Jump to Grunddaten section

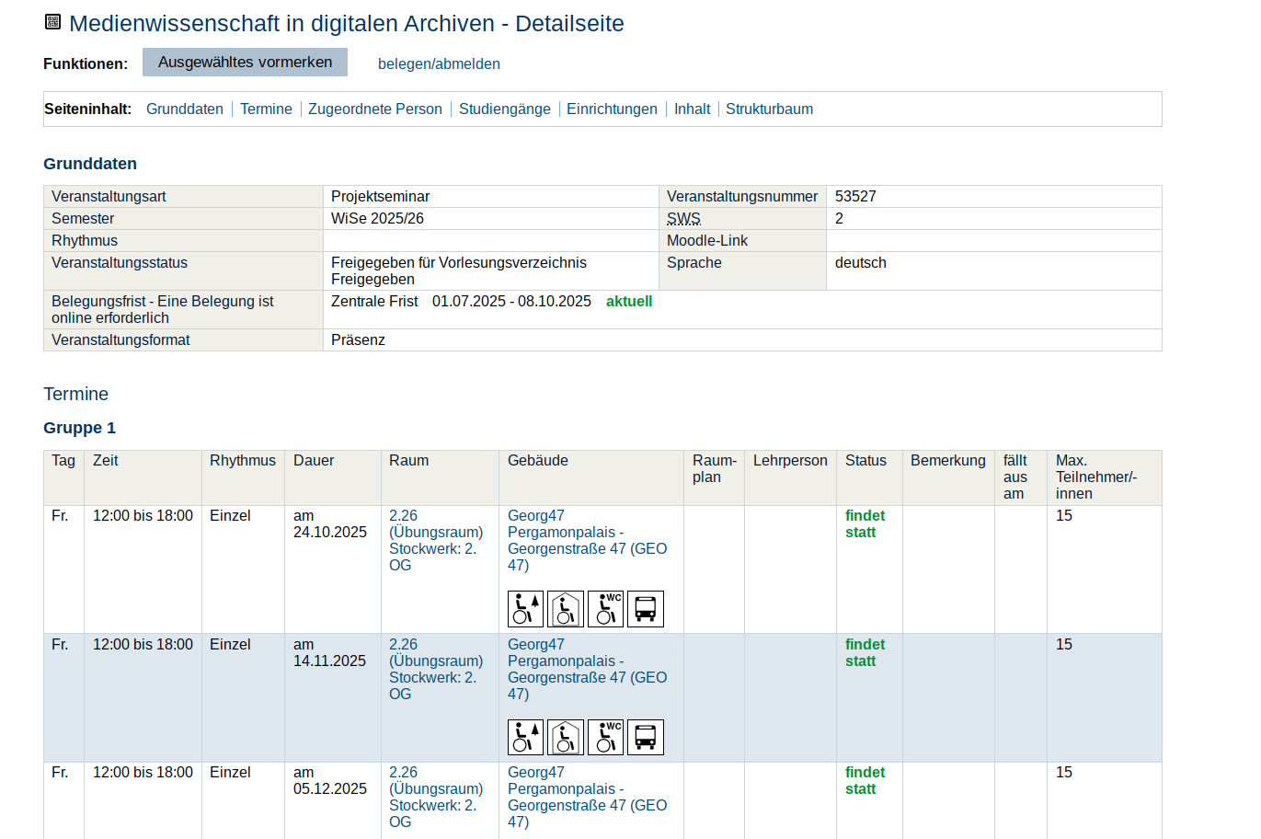tap(185, 109)
